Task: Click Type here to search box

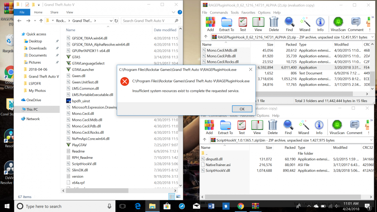Action: coord(65,206)
